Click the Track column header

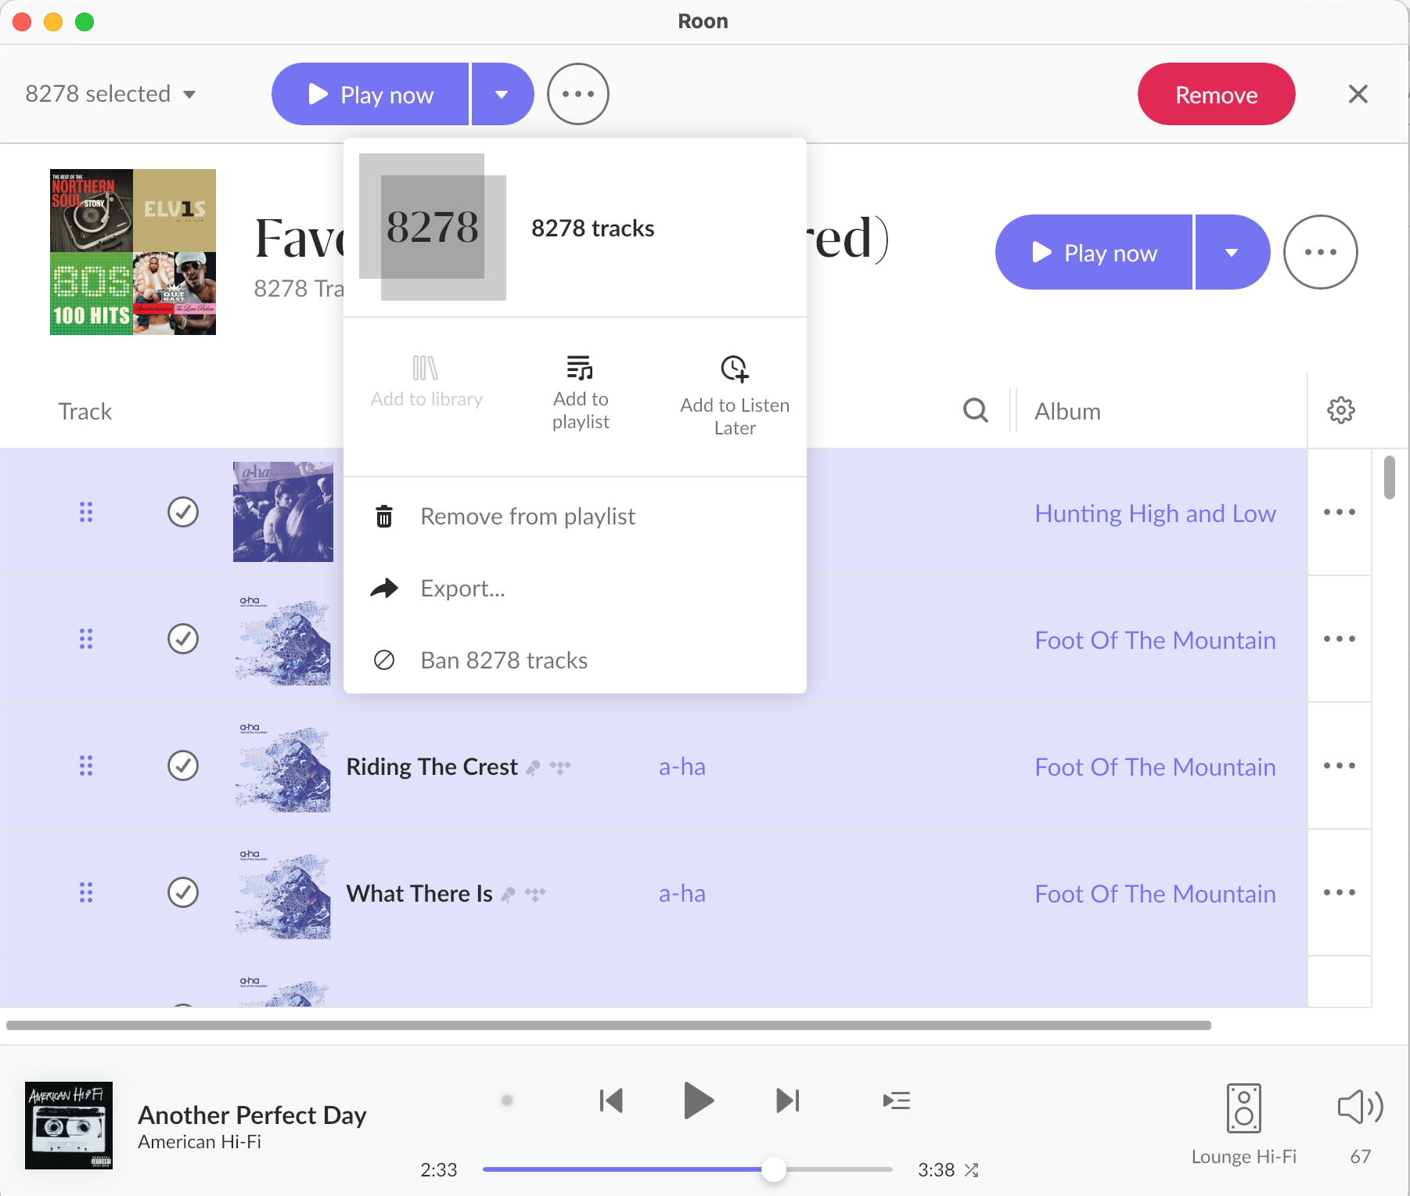tap(85, 412)
